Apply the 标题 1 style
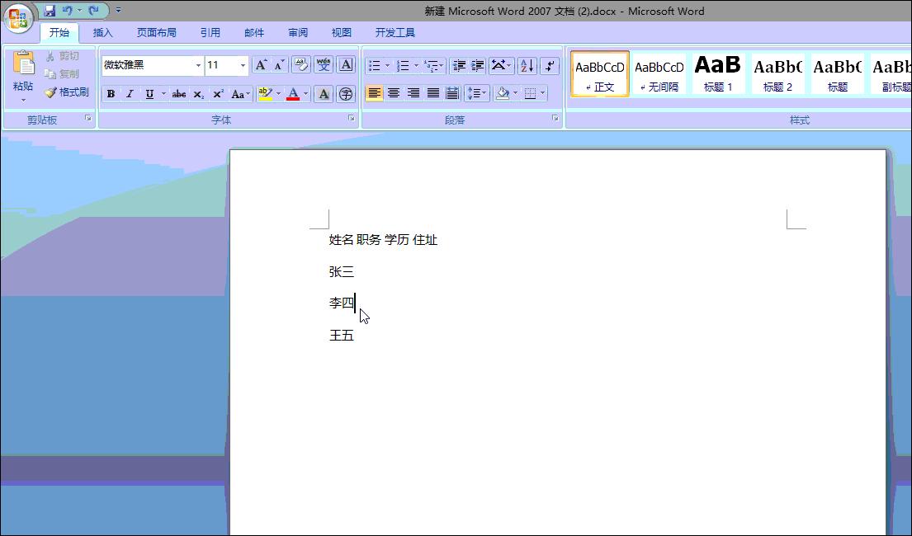 coord(718,73)
